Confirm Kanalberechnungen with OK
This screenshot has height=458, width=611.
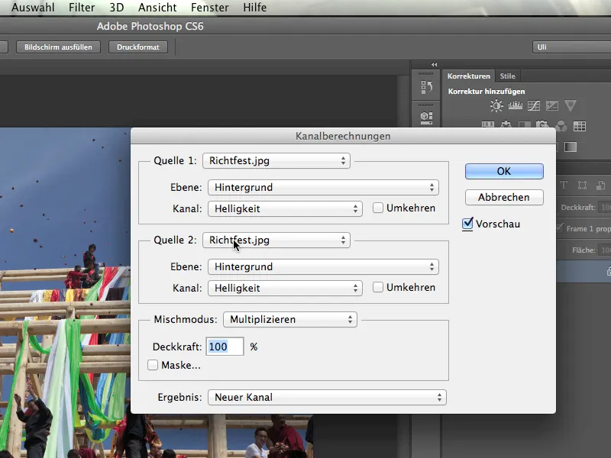tap(504, 171)
